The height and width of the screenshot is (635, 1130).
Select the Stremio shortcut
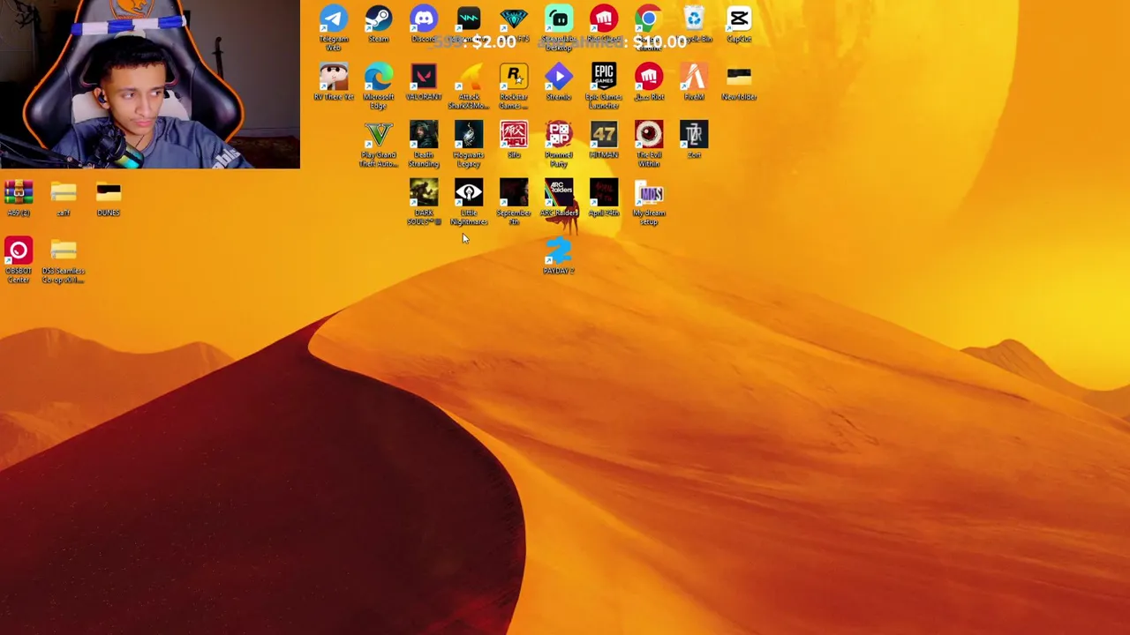point(559,81)
